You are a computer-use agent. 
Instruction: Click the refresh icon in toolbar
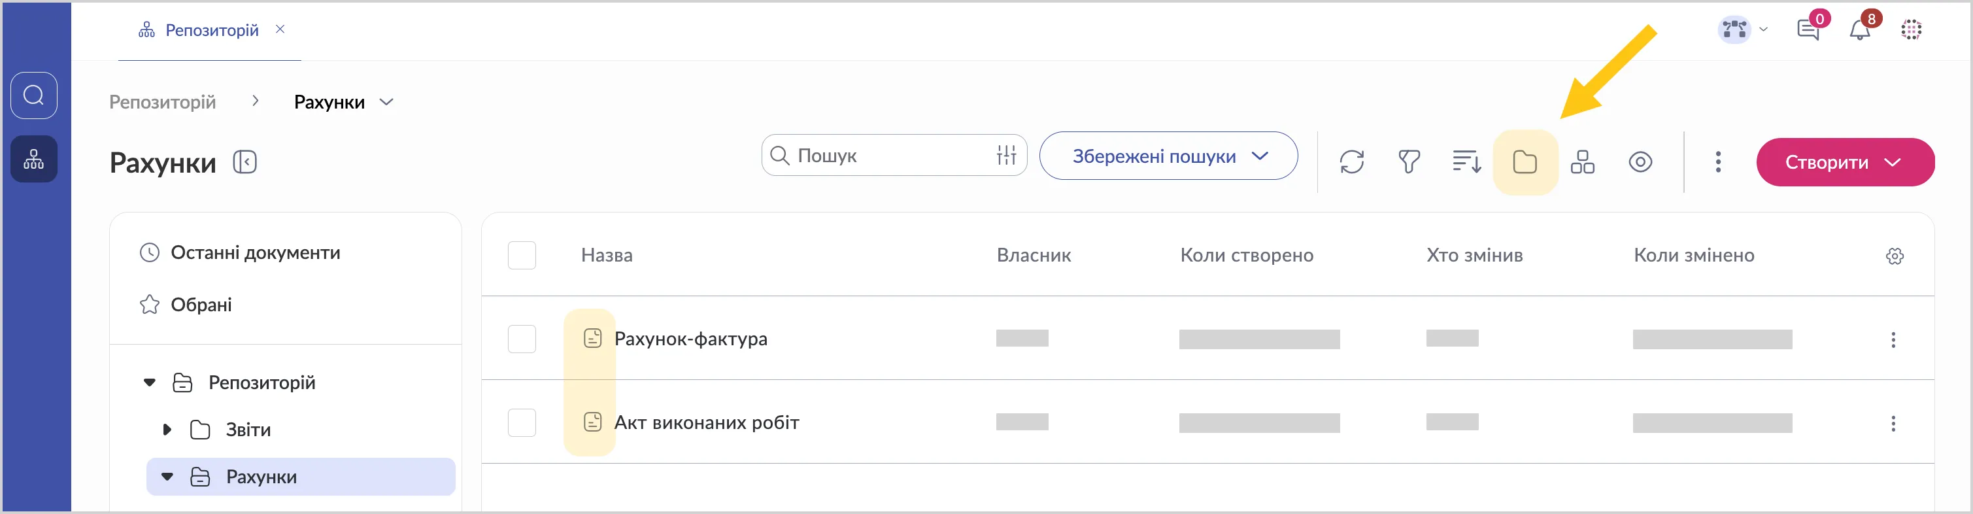[1352, 162]
